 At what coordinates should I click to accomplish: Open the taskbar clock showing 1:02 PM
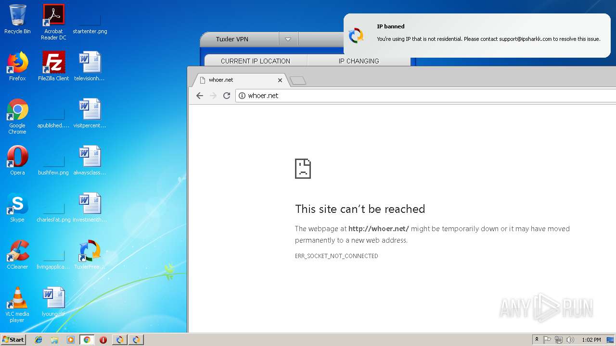[x=591, y=340]
